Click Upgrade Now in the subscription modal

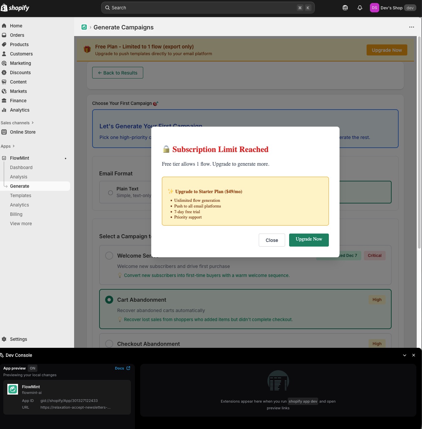(308, 240)
